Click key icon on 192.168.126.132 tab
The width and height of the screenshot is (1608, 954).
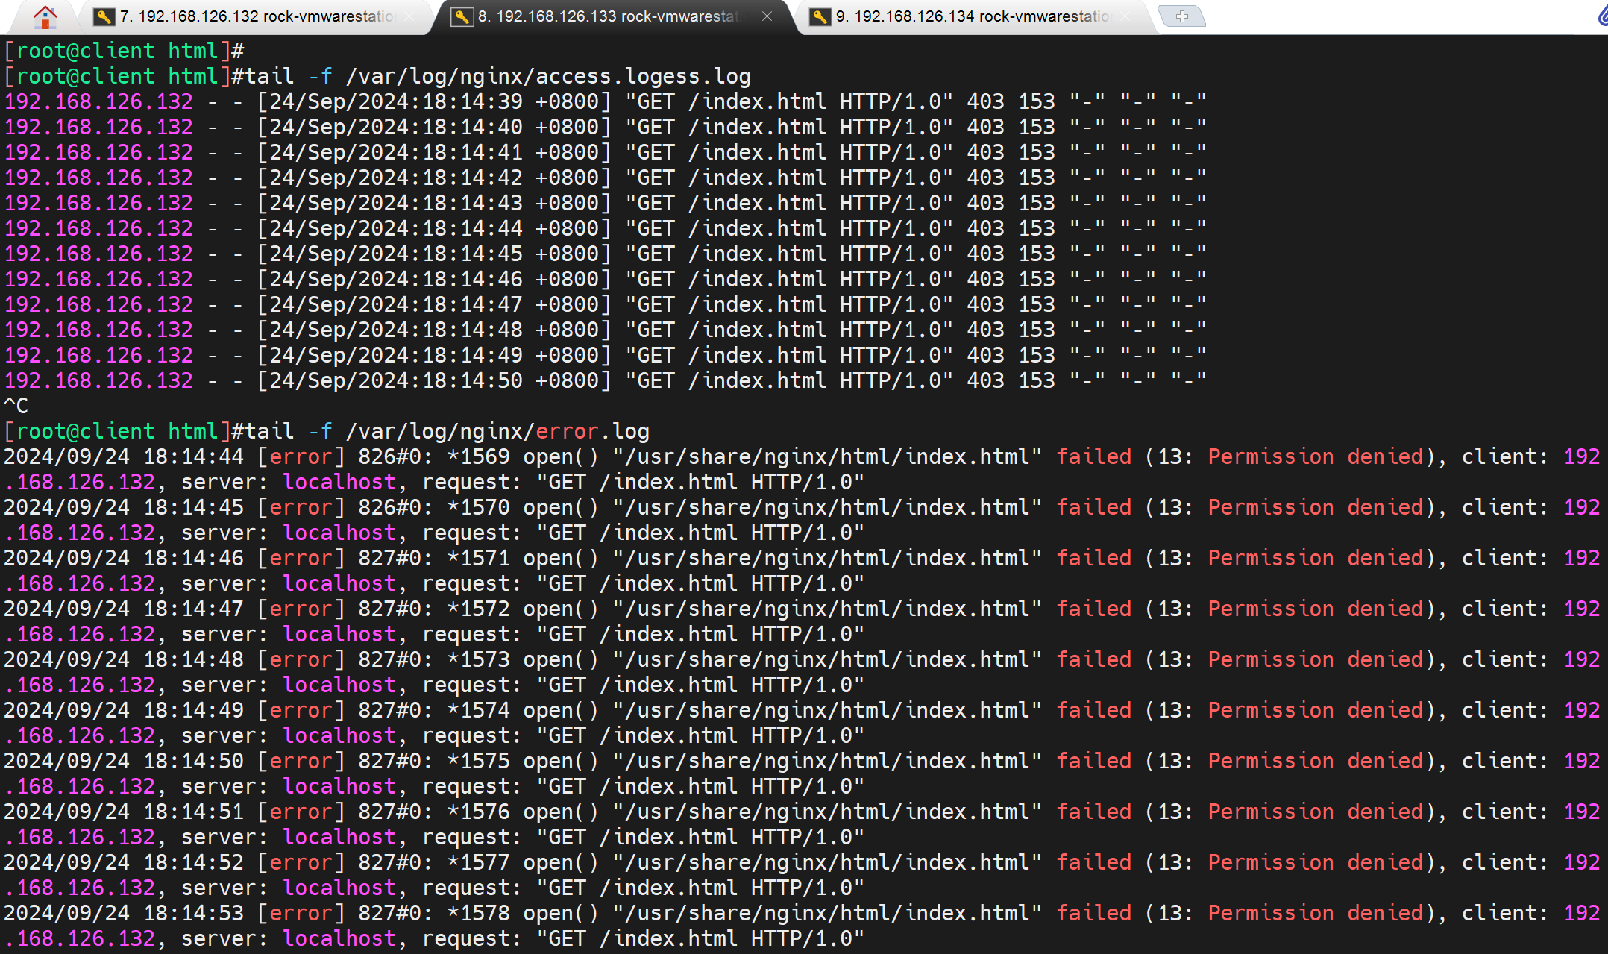click(104, 16)
